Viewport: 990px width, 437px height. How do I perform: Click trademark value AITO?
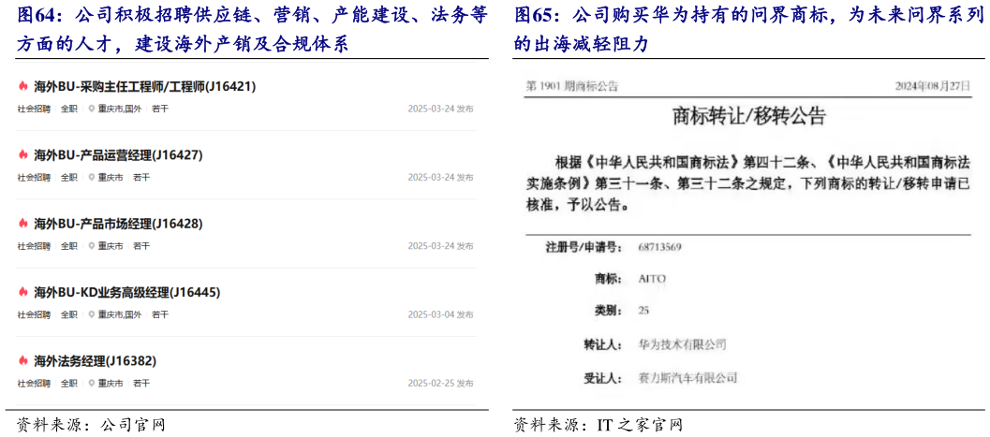tap(652, 278)
